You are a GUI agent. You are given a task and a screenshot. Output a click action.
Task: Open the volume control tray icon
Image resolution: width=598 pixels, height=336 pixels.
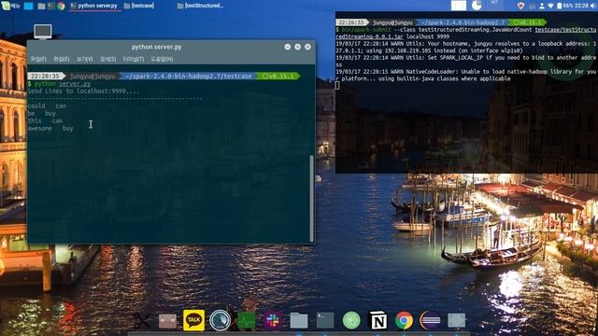593,6
